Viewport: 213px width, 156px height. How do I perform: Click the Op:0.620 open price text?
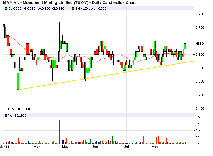coord(15,9)
